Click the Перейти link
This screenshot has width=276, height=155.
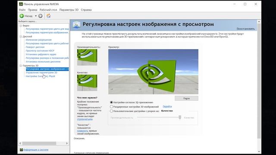click(167, 106)
